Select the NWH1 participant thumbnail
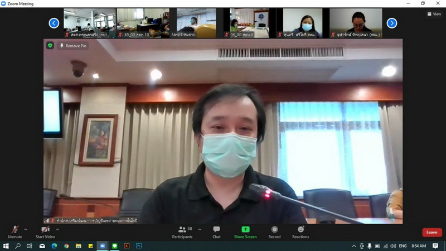This screenshot has width=446, height=251. tap(196, 23)
